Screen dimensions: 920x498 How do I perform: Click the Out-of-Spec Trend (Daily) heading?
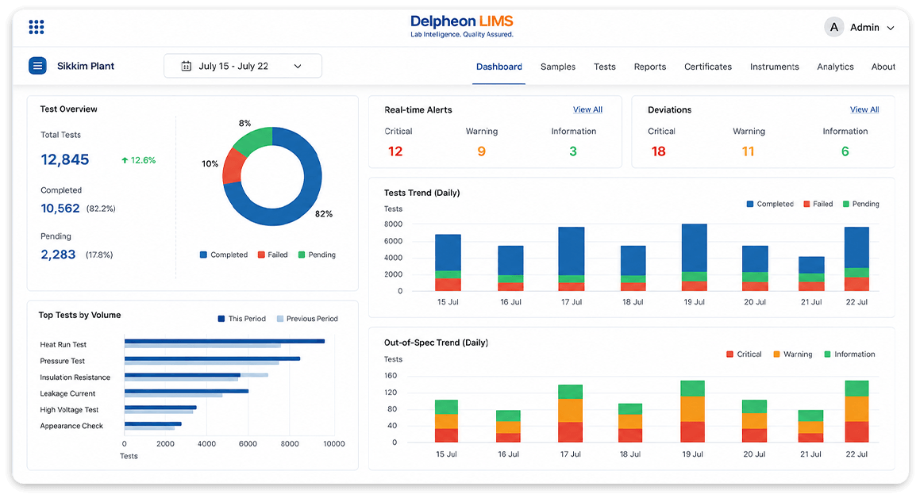tap(436, 343)
